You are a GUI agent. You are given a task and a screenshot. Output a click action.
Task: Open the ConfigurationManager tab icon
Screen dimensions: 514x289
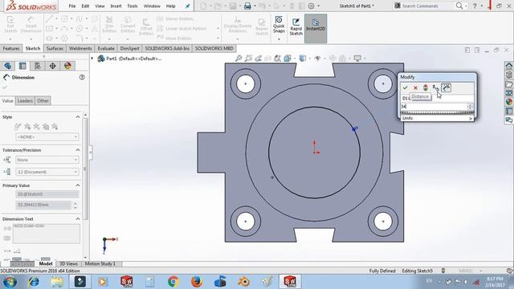(38, 66)
